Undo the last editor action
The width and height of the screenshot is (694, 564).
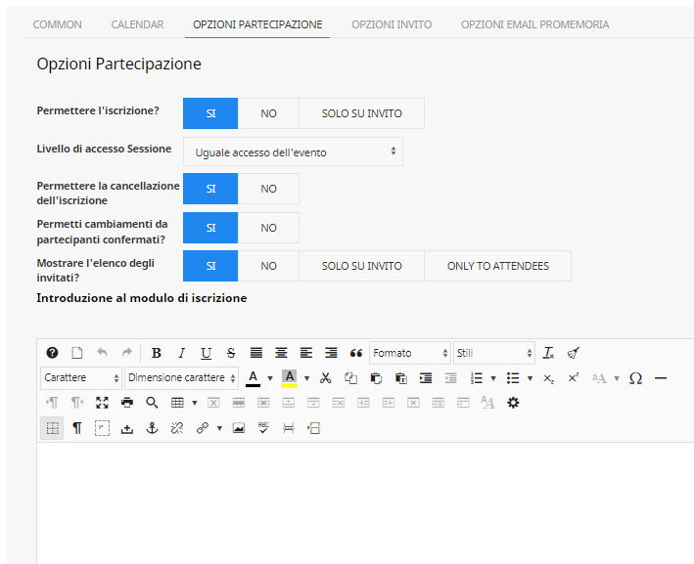(102, 353)
